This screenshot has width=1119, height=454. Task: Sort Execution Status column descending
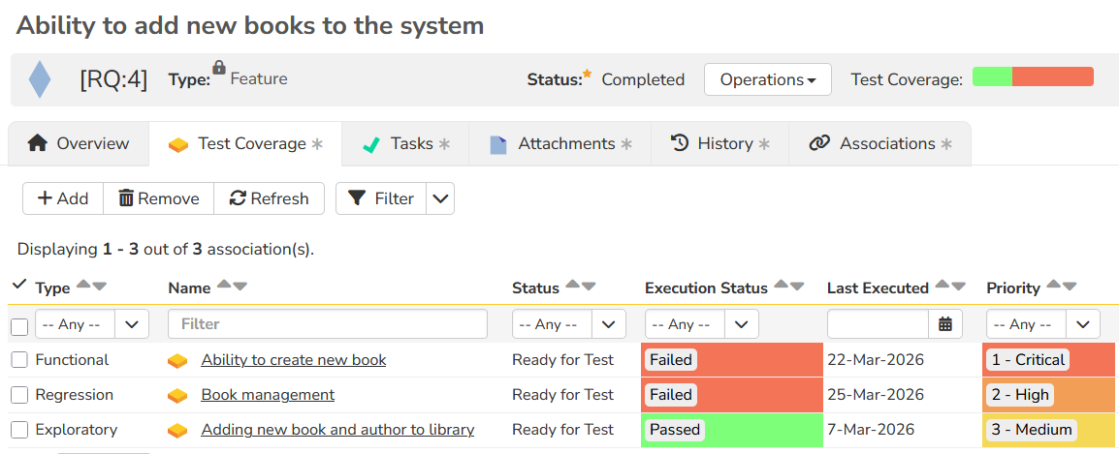click(797, 287)
